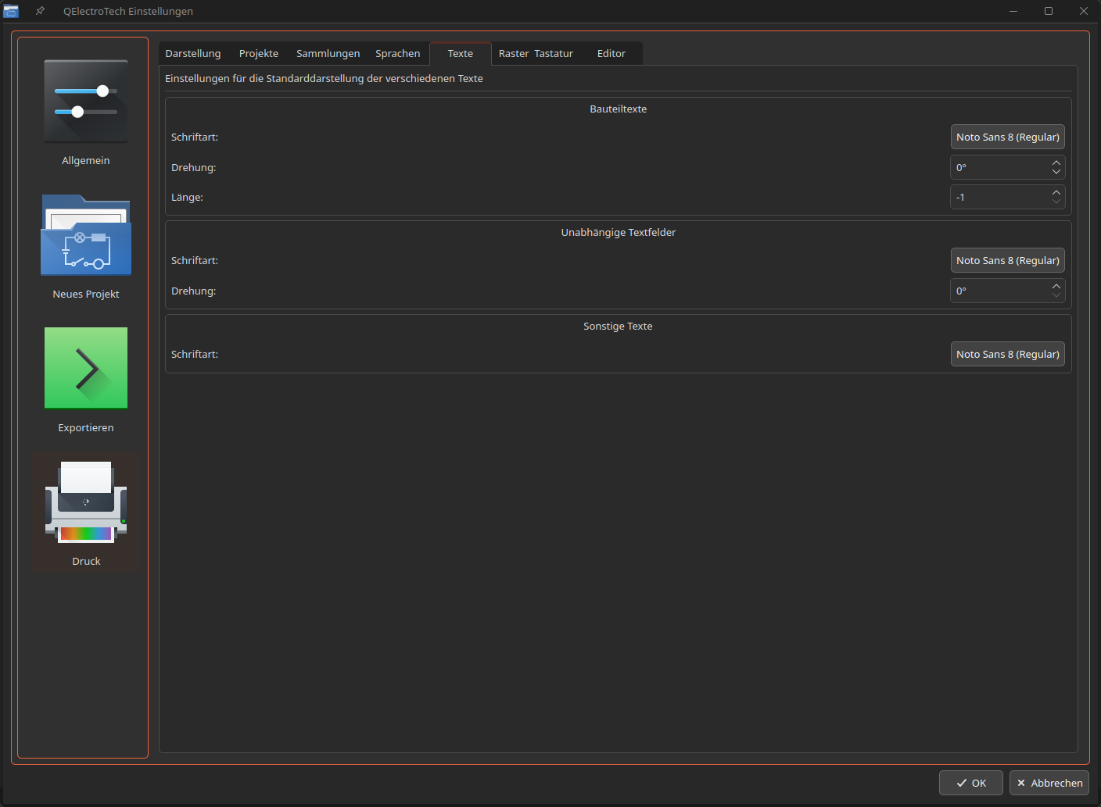Select the Neues Projekt folder icon
The height and width of the screenshot is (807, 1101).
86,235
